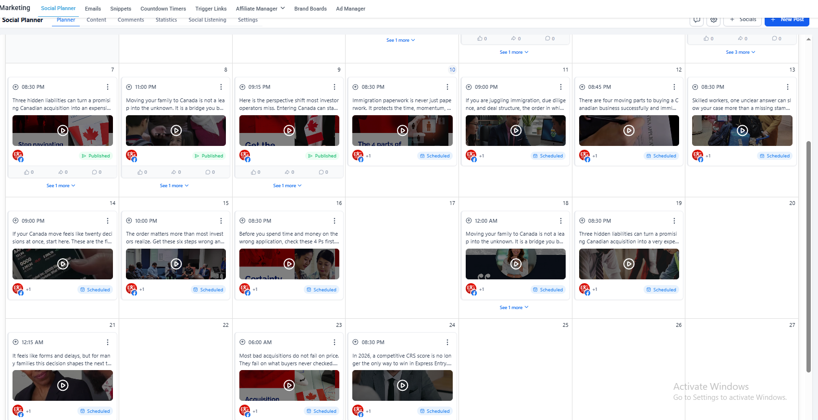
Task: Open options menu for the 06:00 AM post on day 23
Action: click(335, 342)
